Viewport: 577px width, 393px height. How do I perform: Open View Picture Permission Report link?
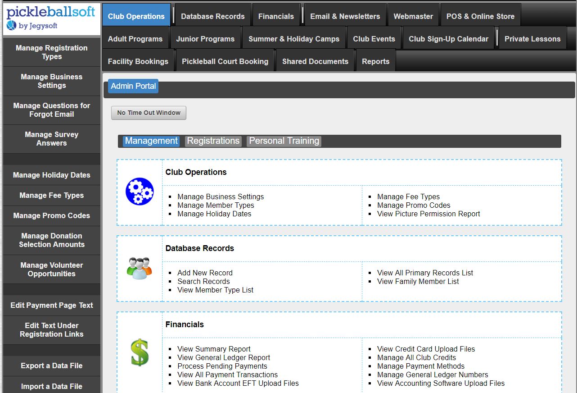428,214
